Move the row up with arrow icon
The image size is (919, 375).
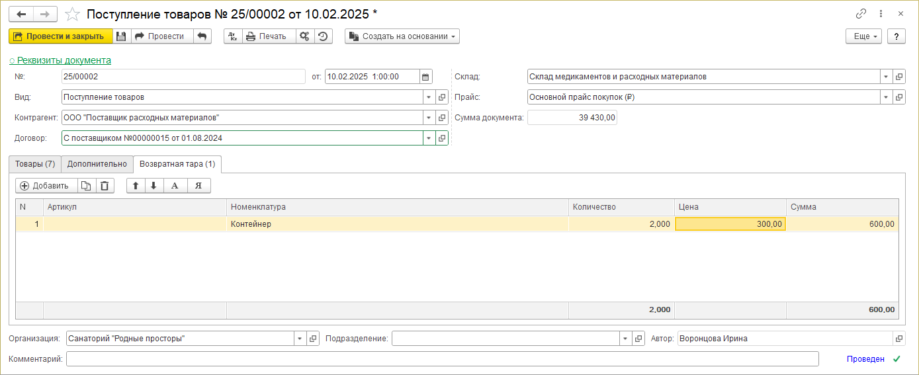click(136, 186)
